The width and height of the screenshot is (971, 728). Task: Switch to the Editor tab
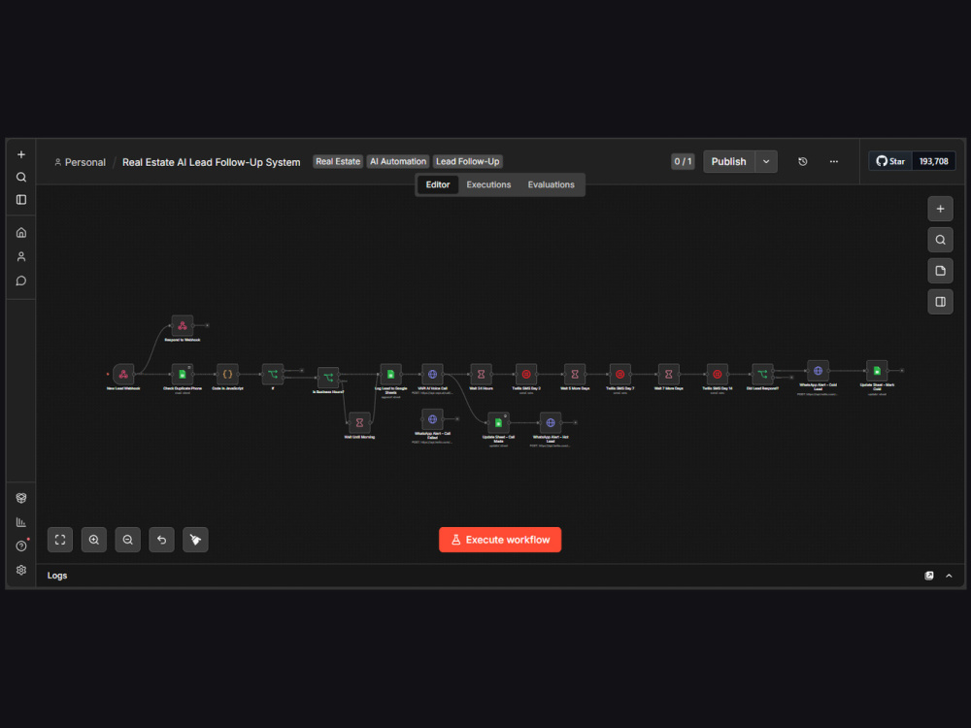point(438,184)
